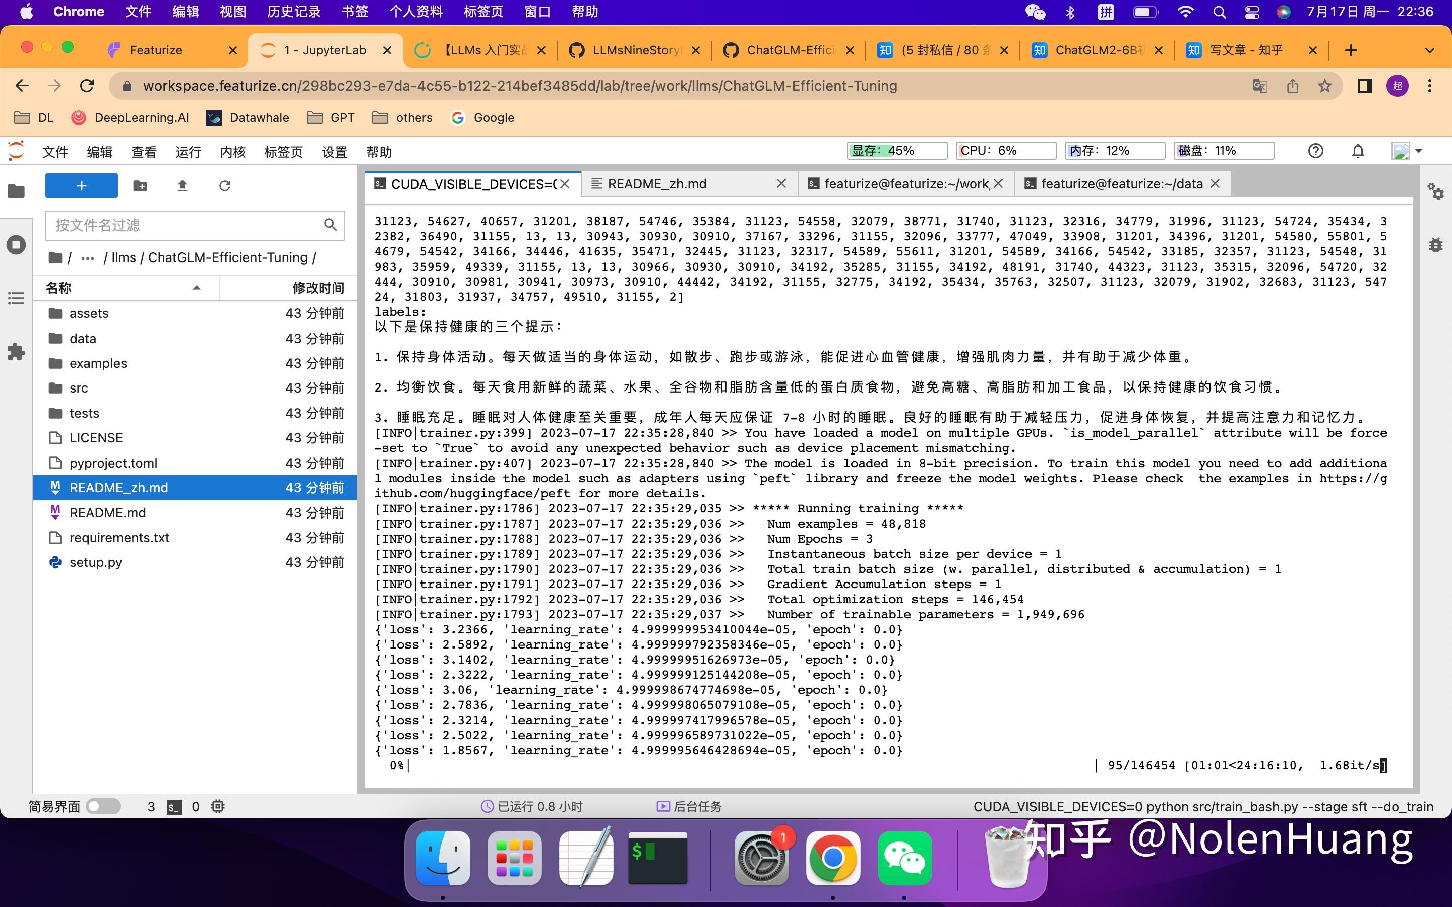The height and width of the screenshot is (907, 1452).
Task: Click 已运行 0.8 小时 status item
Action: [531, 807]
